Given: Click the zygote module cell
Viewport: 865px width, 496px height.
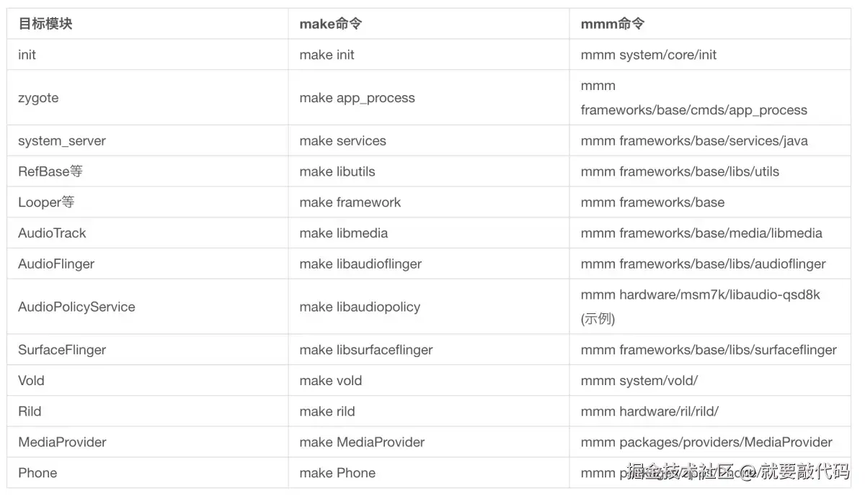Looking at the screenshot, I should click(x=38, y=98).
